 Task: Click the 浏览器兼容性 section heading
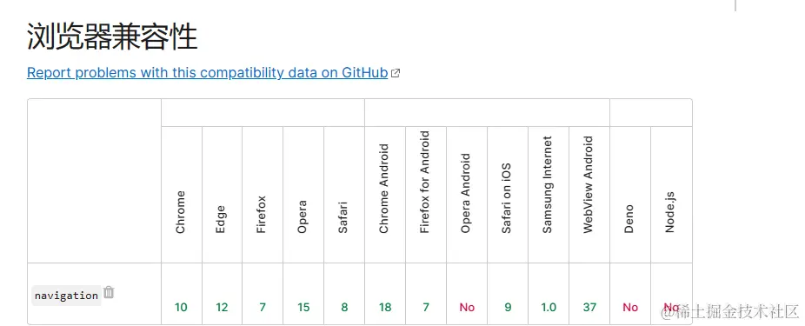(112, 37)
